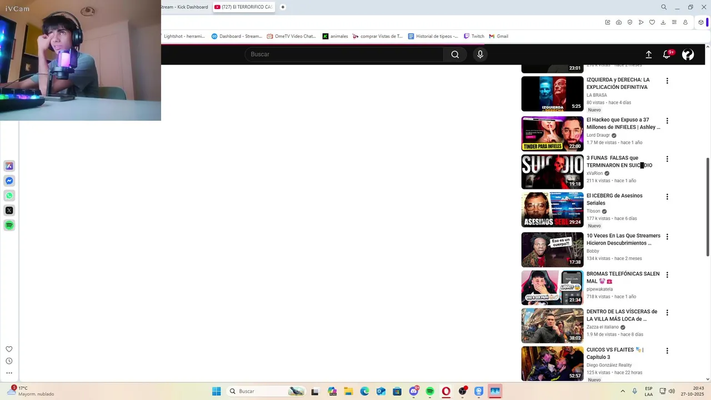Open El Hackeo que Expuso 37 Millones title
The height and width of the screenshot is (400, 711).
click(623, 123)
